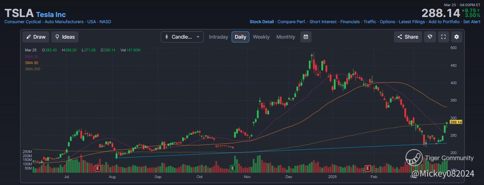Select the SMA 50 indicator label
The height and width of the screenshot is (185, 484).
pyautogui.click(x=31, y=63)
